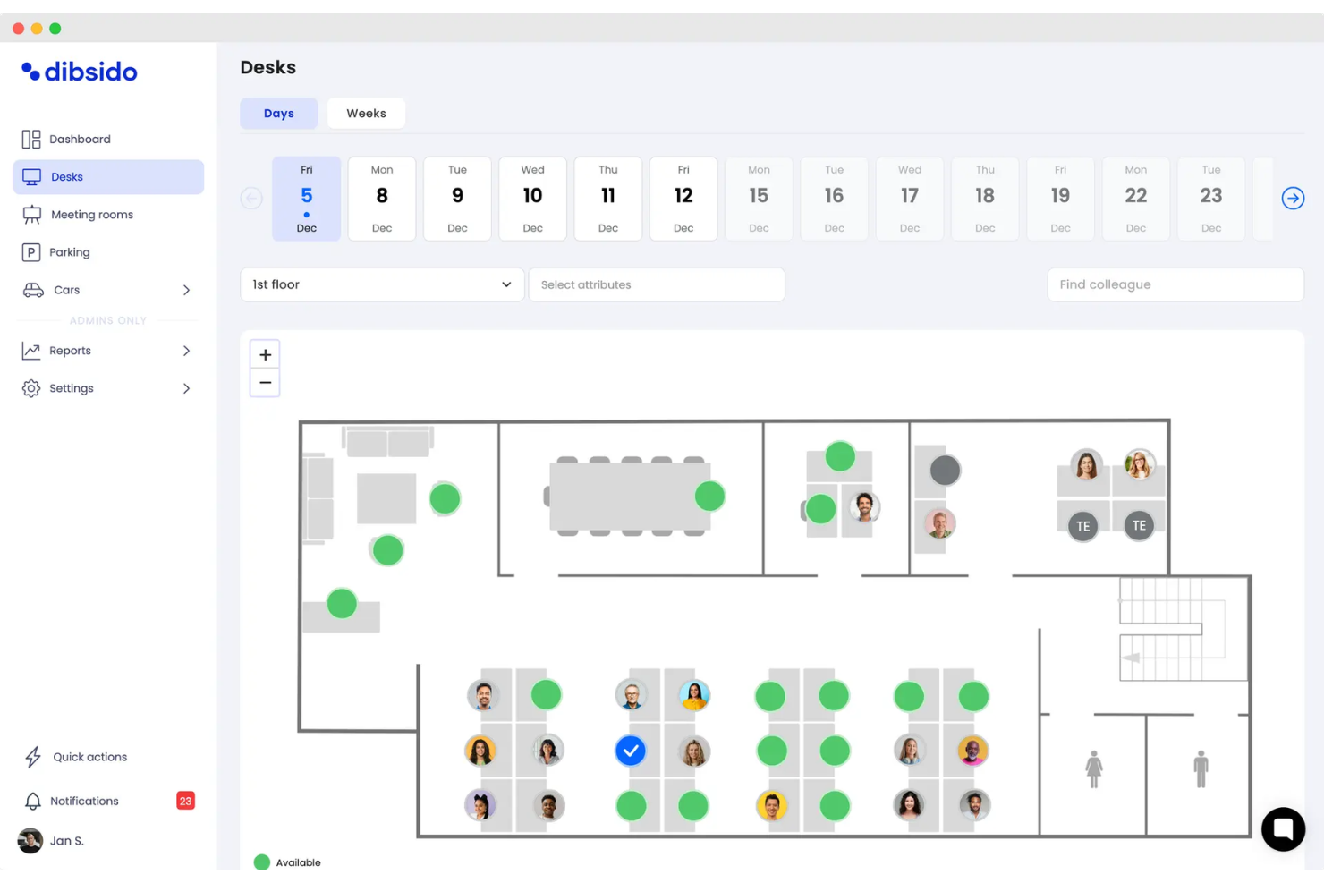This screenshot has width=1324, height=883.
Task: Open the 1st floor dropdown
Action: click(x=382, y=284)
